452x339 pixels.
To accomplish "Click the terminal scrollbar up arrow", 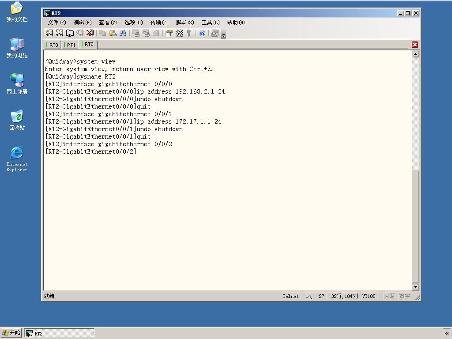I will coord(415,54).
